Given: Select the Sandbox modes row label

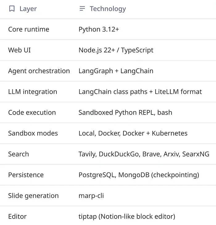Looking at the screenshot, I should (x=33, y=133).
